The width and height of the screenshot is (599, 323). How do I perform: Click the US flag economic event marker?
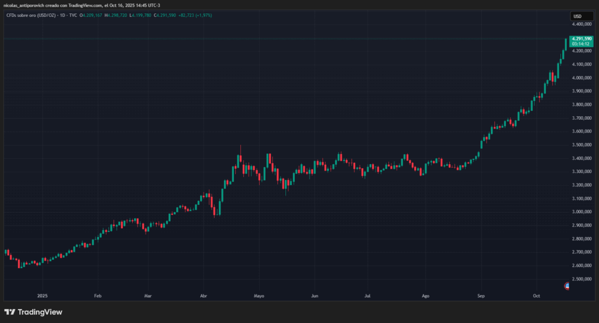tap(566, 286)
